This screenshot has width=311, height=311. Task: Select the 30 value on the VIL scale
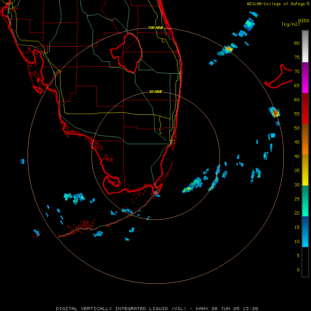coord(297,185)
